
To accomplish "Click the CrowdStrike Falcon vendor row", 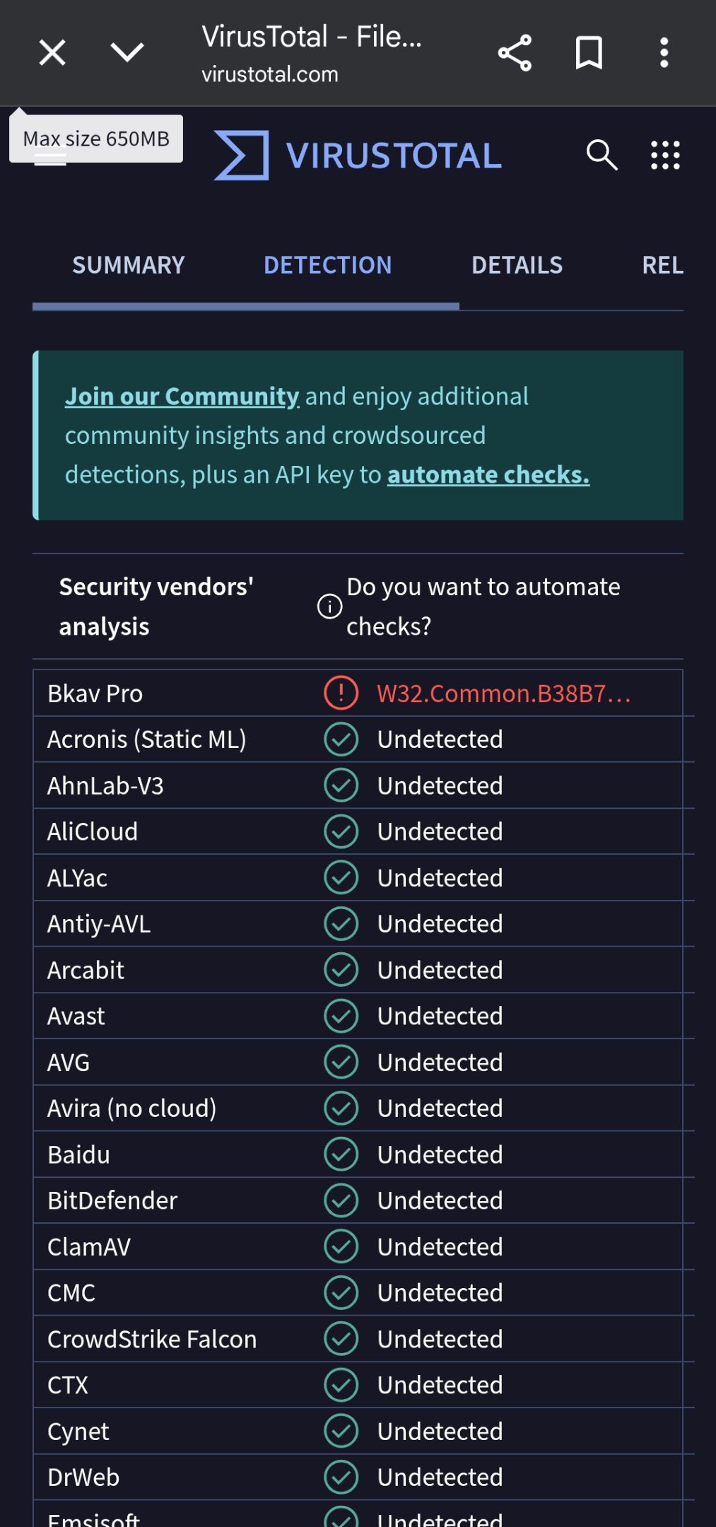I will [358, 1339].
